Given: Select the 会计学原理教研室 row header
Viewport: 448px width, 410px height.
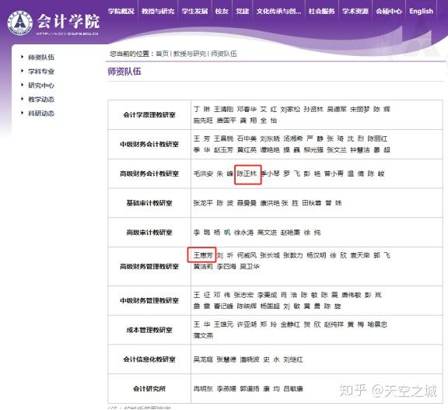Looking at the screenshot, I should [149, 115].
